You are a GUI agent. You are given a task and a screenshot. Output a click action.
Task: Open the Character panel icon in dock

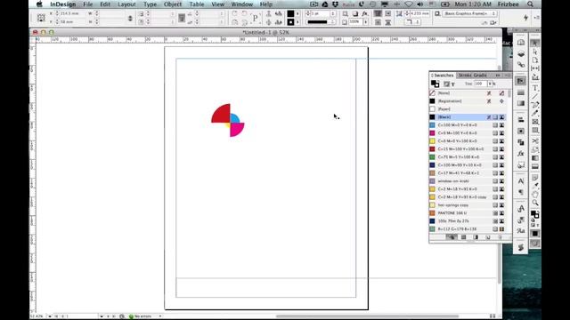pos(521,180)
